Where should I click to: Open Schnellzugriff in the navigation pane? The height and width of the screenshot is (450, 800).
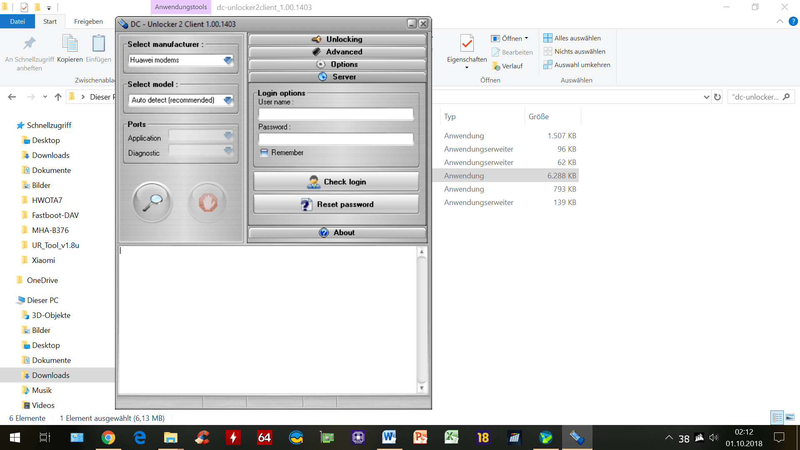pyautogui.click(x=49, y=125)
